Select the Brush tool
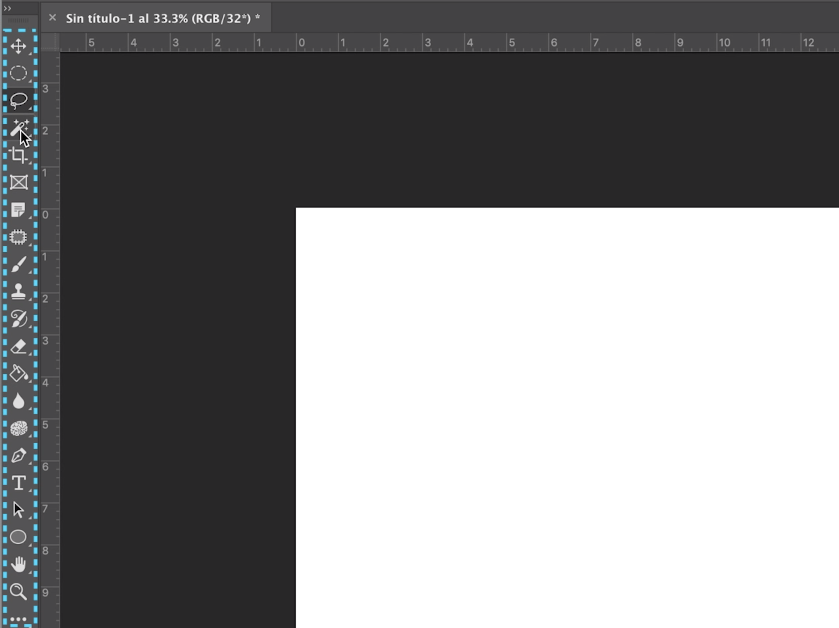839x628 pixels. point(18,264)
